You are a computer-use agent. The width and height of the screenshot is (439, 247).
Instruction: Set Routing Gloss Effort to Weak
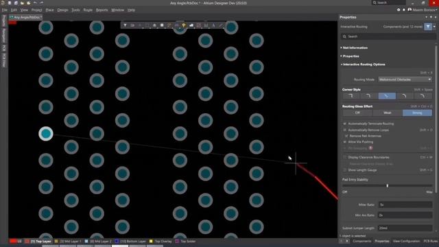388,113
